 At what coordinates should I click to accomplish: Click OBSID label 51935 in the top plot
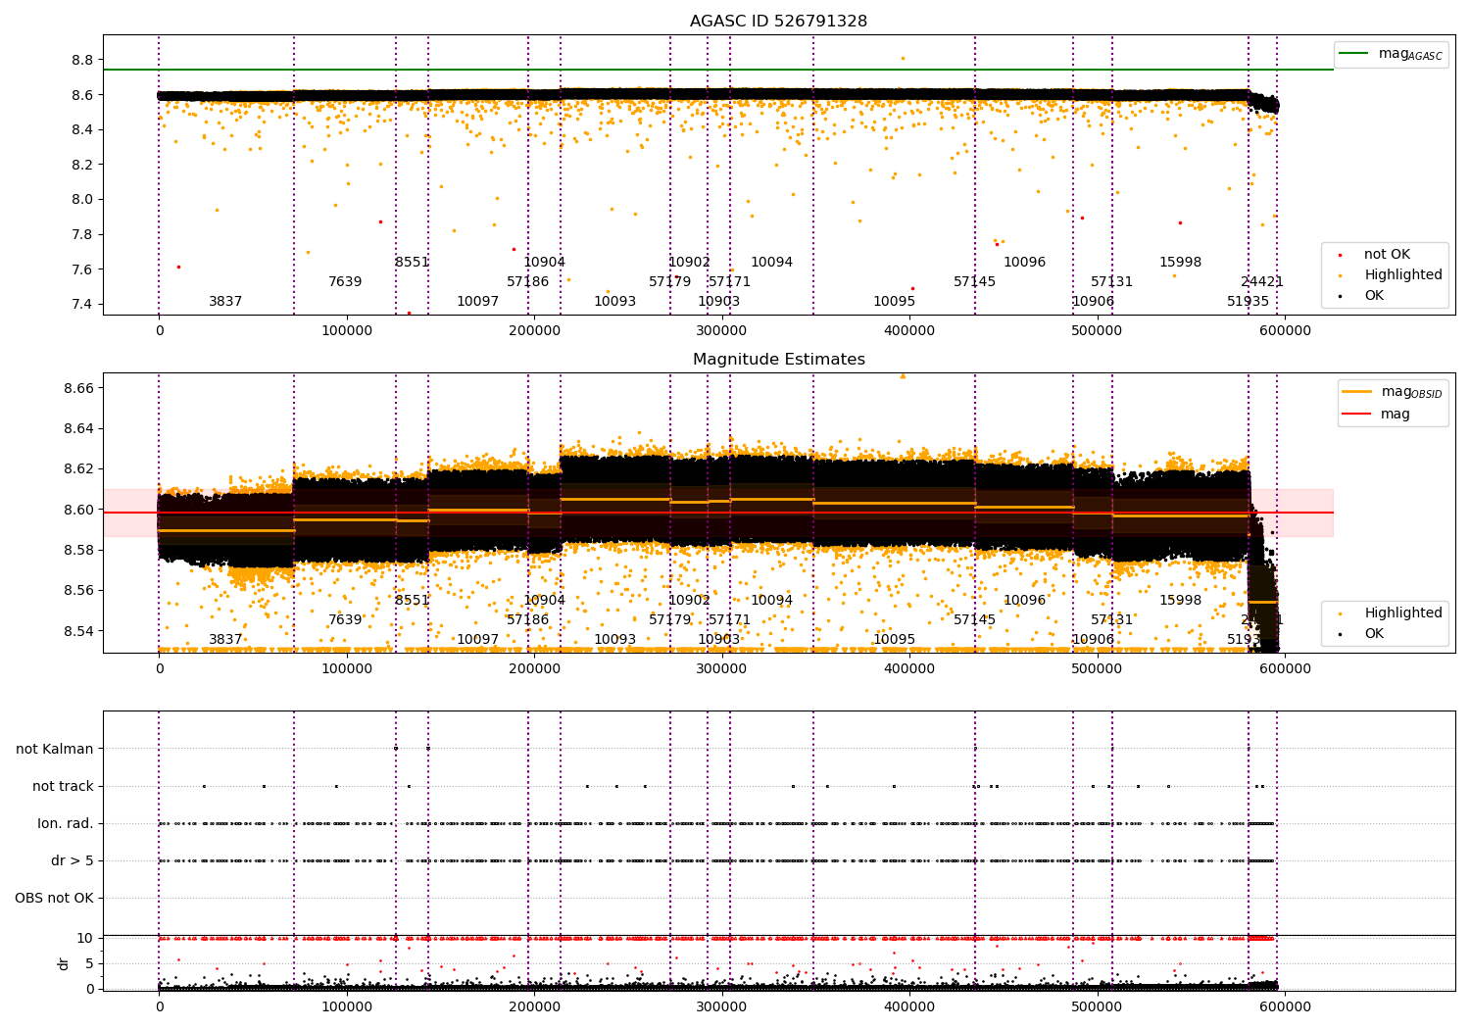click(x=1248, y=302)
